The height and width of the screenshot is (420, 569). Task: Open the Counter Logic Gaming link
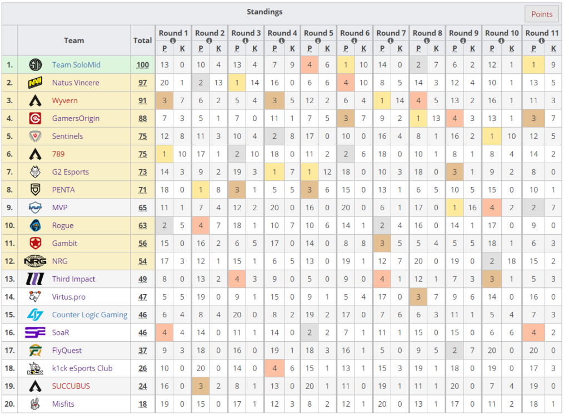coord(89,315)
